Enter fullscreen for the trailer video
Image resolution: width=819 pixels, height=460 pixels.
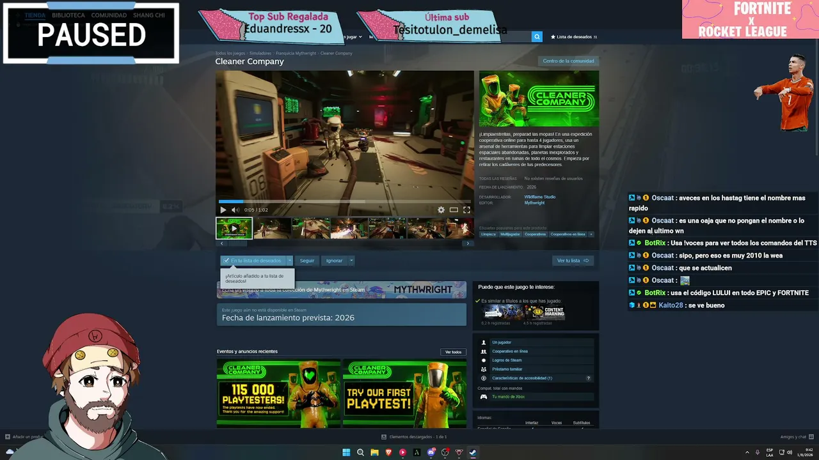(466, 210)
